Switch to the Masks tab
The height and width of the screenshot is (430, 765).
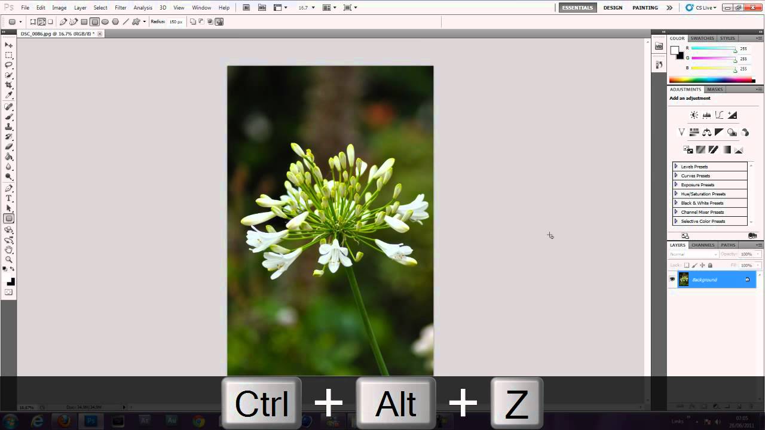715,89
